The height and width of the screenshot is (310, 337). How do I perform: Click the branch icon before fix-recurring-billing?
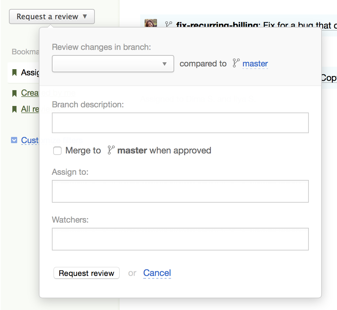(x=168, y=24)
